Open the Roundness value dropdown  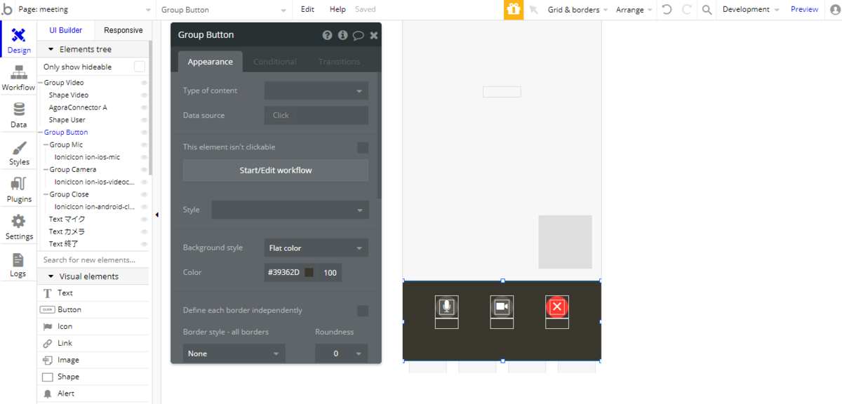[x=341, y=353]
